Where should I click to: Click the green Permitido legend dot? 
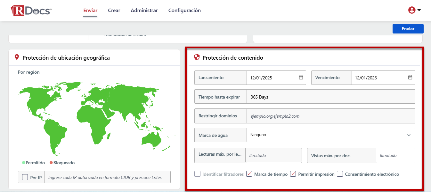point(24,163)
